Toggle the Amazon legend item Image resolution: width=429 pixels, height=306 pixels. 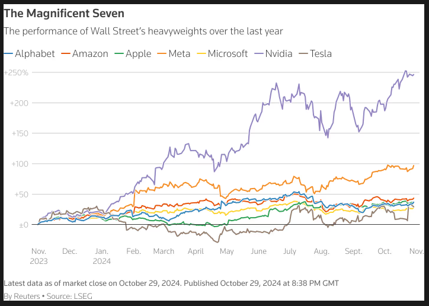pyautogui.click(x=85, y=53)
